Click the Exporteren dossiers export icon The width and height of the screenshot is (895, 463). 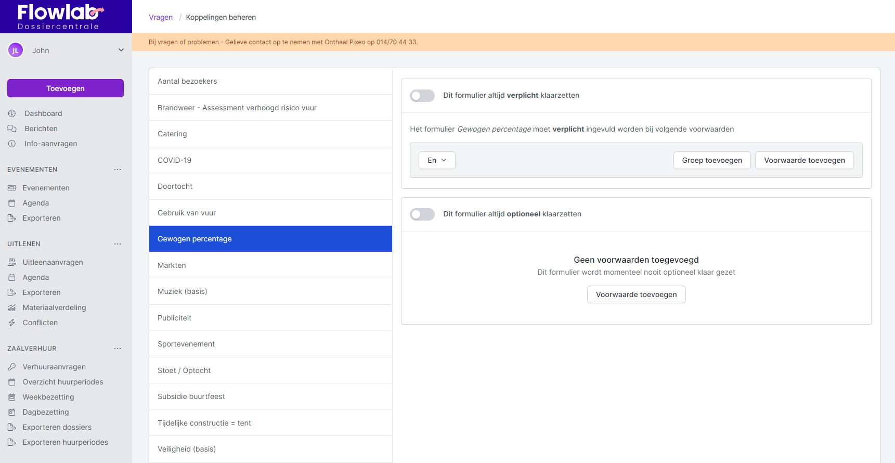tap(12, 427)
